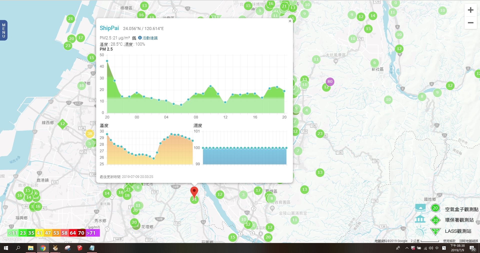This screenshot has width=480, height=253.
Task: Select the 9 marker near the river bend
Action: click(x=437, y=93)
